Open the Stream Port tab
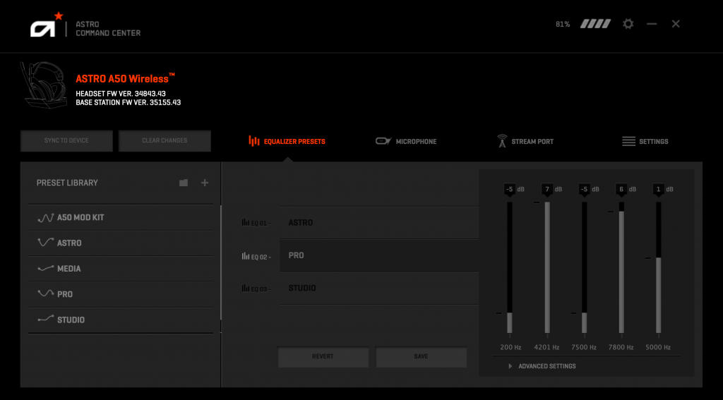This screenshot has height=400, width=723. click(x=525, y=142)
